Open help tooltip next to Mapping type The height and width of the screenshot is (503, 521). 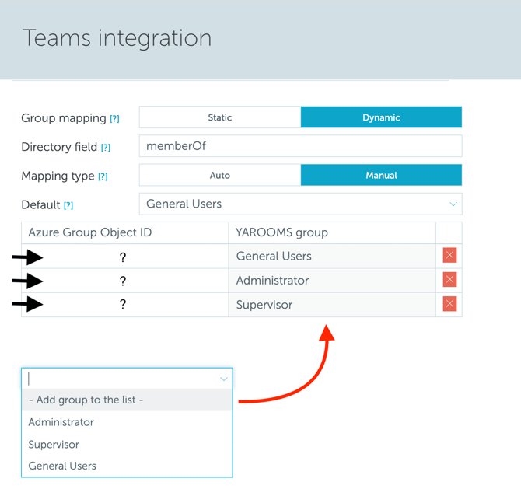(x=103, y=176)
